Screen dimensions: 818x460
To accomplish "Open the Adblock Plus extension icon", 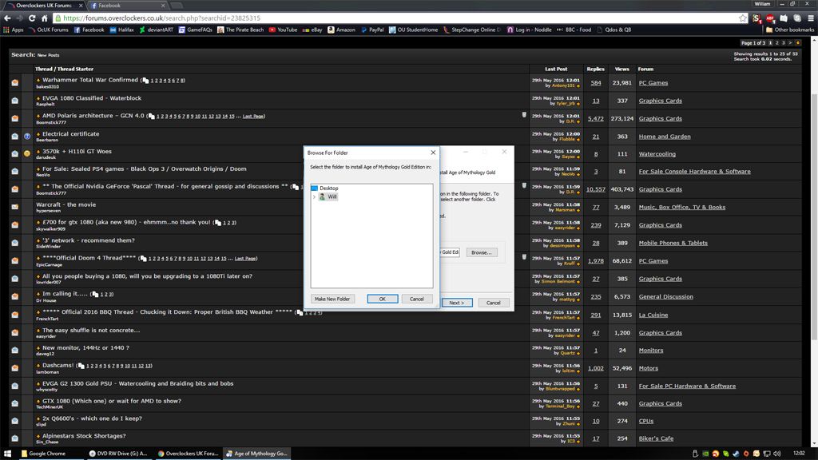I will pos(770,18).
